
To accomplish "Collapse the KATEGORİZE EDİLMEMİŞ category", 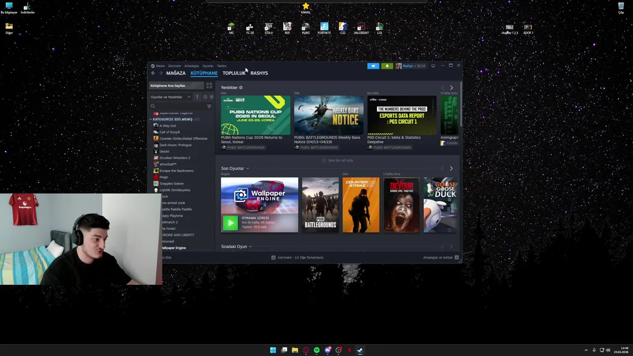I will (x=151, y=119).
